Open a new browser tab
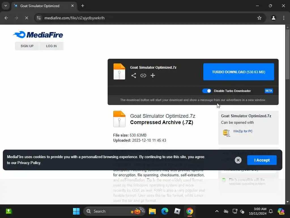The height and width of the screenshot is (218, 290). coord(83,6)
